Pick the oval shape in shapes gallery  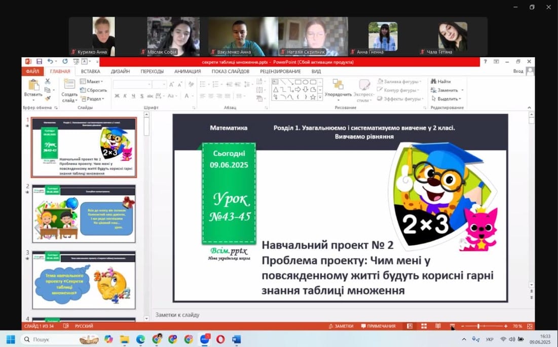[x=306, y=82]
